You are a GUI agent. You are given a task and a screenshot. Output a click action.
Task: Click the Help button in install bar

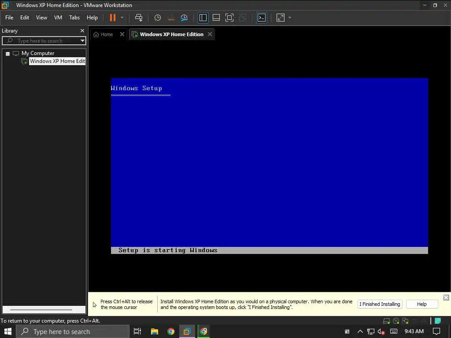click(x=421, y=304)
